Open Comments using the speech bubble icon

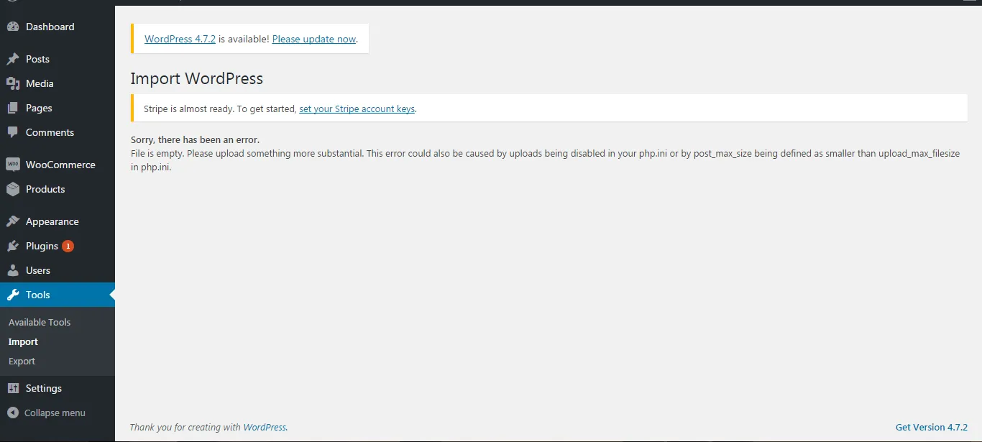(x=14, y=132)
